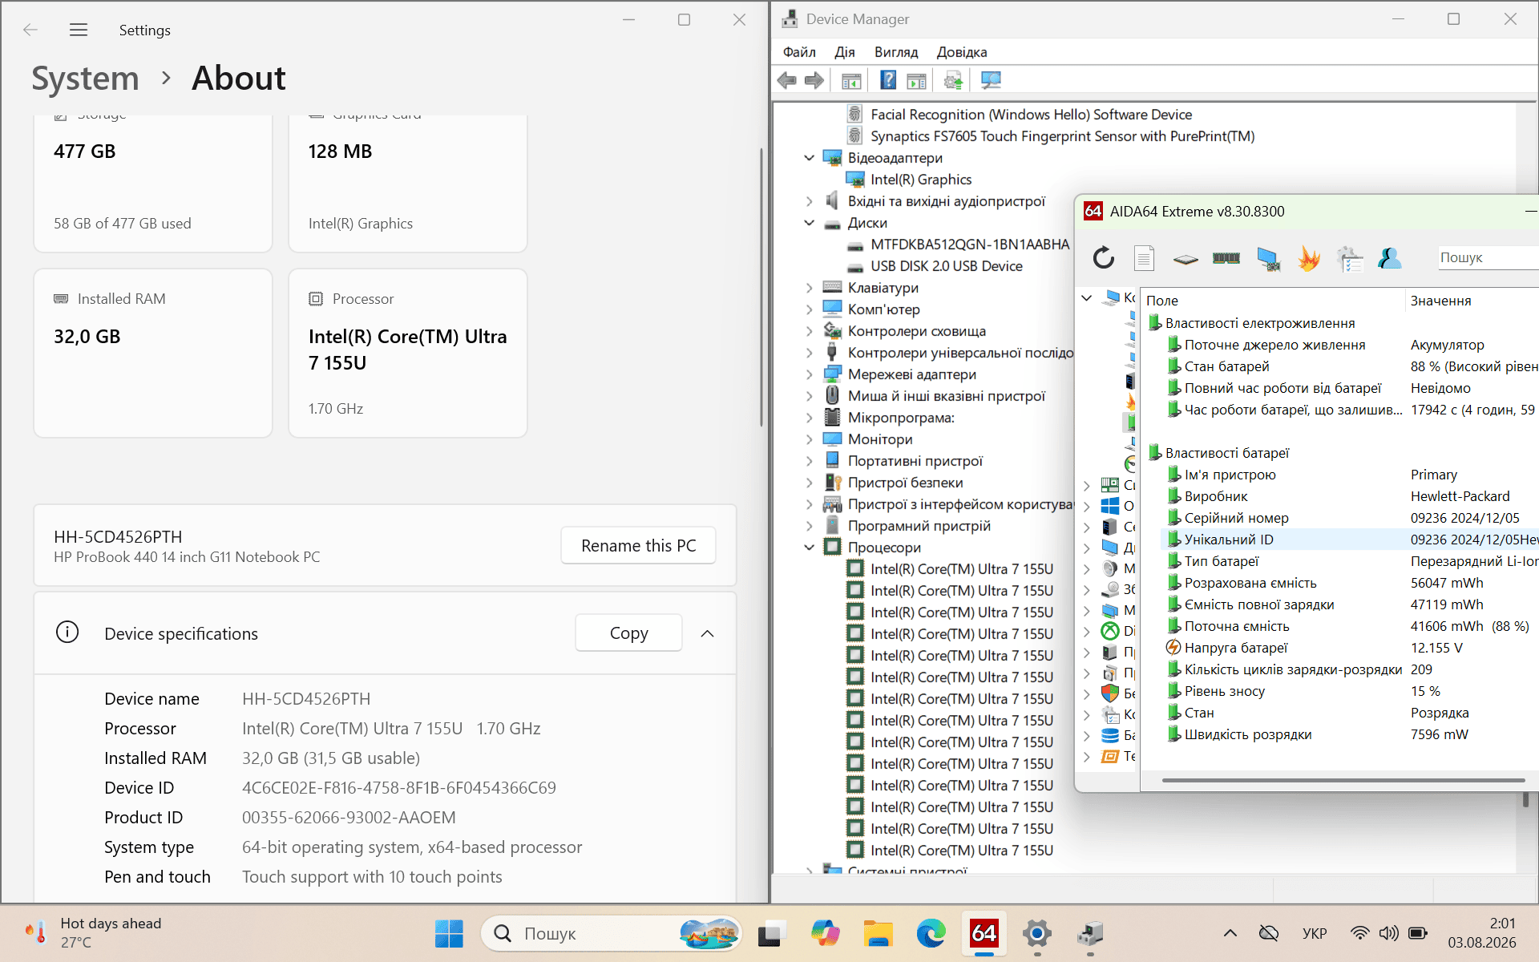Select the Synaptics FS7605 Touch Fingerprint Sensor
The width and height of the screenshot is (1539, 962).
click(1063, 136)
